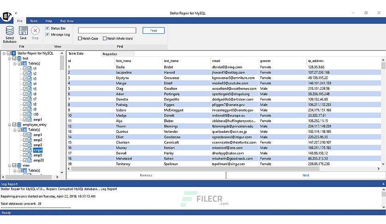Select the emp4 table in tree

pos(38,150)
